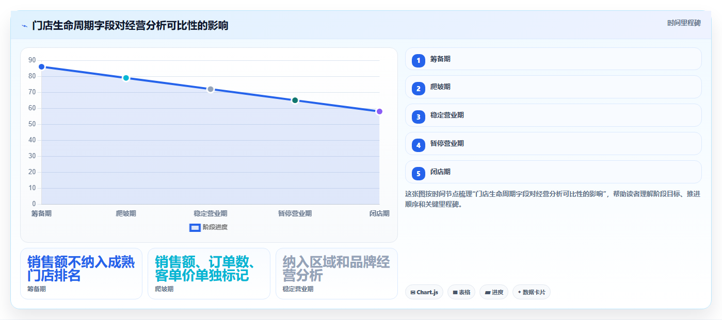Click the x-axis label 闭店期

point(379,213)
